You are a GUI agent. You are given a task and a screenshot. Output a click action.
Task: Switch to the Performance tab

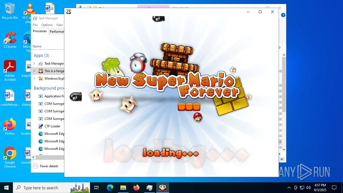(x=57, y=32)
